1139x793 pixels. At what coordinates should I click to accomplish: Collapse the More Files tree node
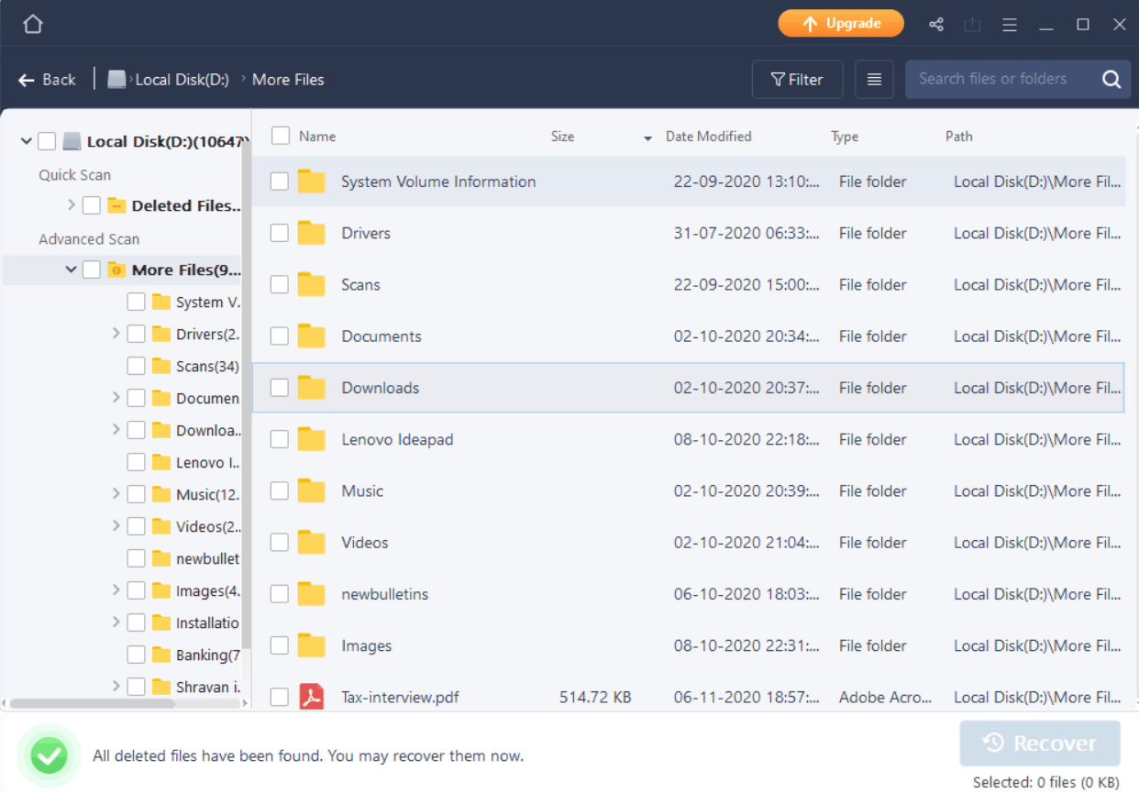click(x=72, y=270)
